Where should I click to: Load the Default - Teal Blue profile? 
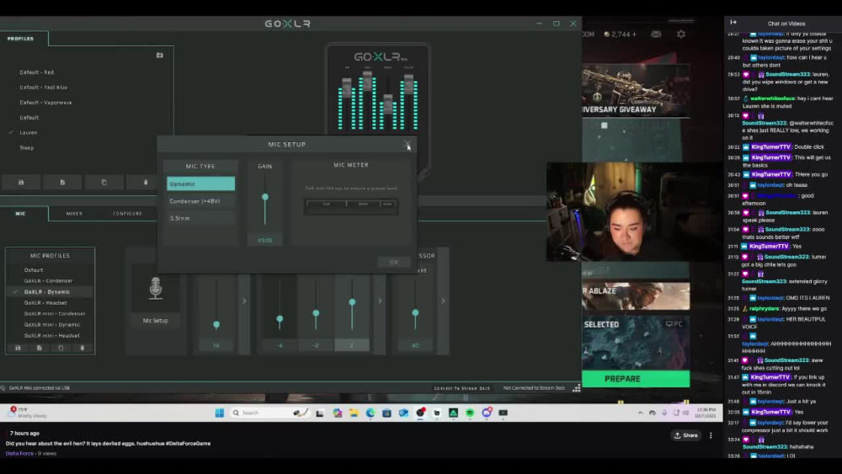pos(44,87)
